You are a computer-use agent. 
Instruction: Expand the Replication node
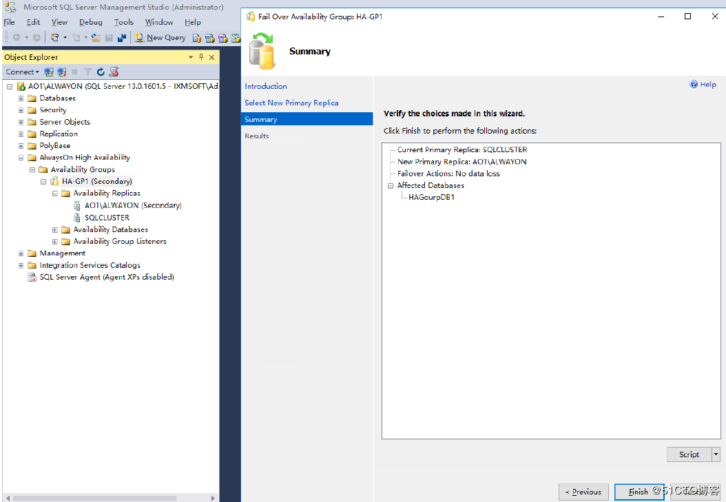(21, 134)
